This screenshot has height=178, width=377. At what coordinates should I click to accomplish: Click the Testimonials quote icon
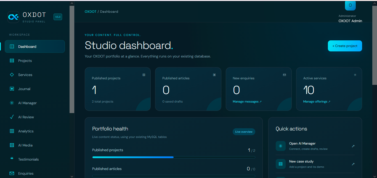click(x=12, y=159)
